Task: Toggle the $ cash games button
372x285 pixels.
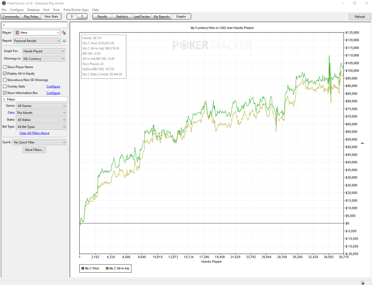Action: (72, 16)
